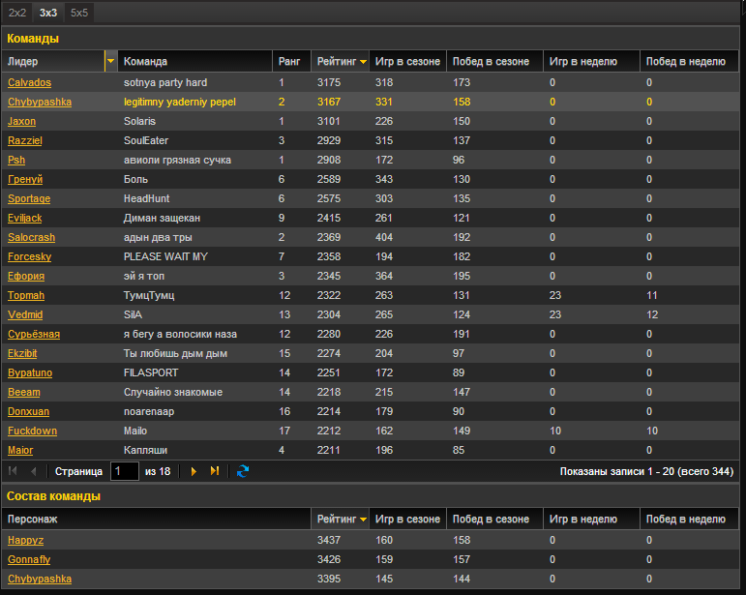Click the Ранг column header
Viewport: 746px width, 595px height.
click(291, 61)
